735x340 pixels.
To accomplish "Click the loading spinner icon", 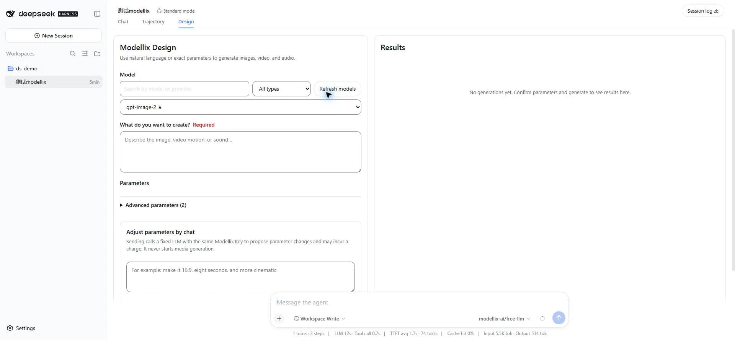I will (542, 319).
